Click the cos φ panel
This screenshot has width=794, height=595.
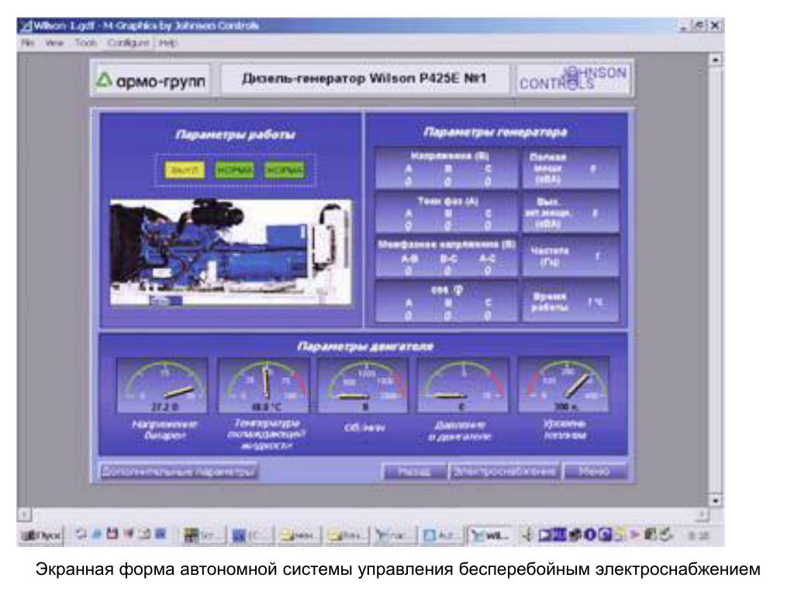pos(447,302)
